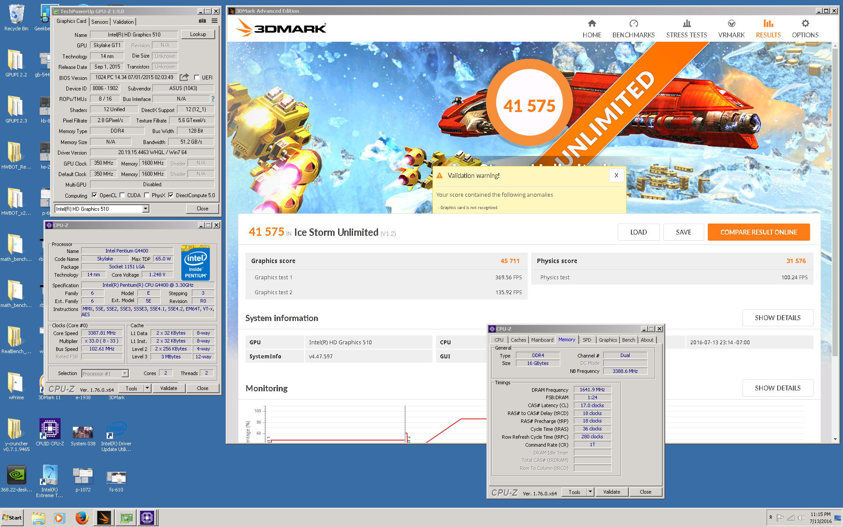843x527 pixels.
Task: Switch to Caches tab in CPU-Z
Action: tap(518, 340)
